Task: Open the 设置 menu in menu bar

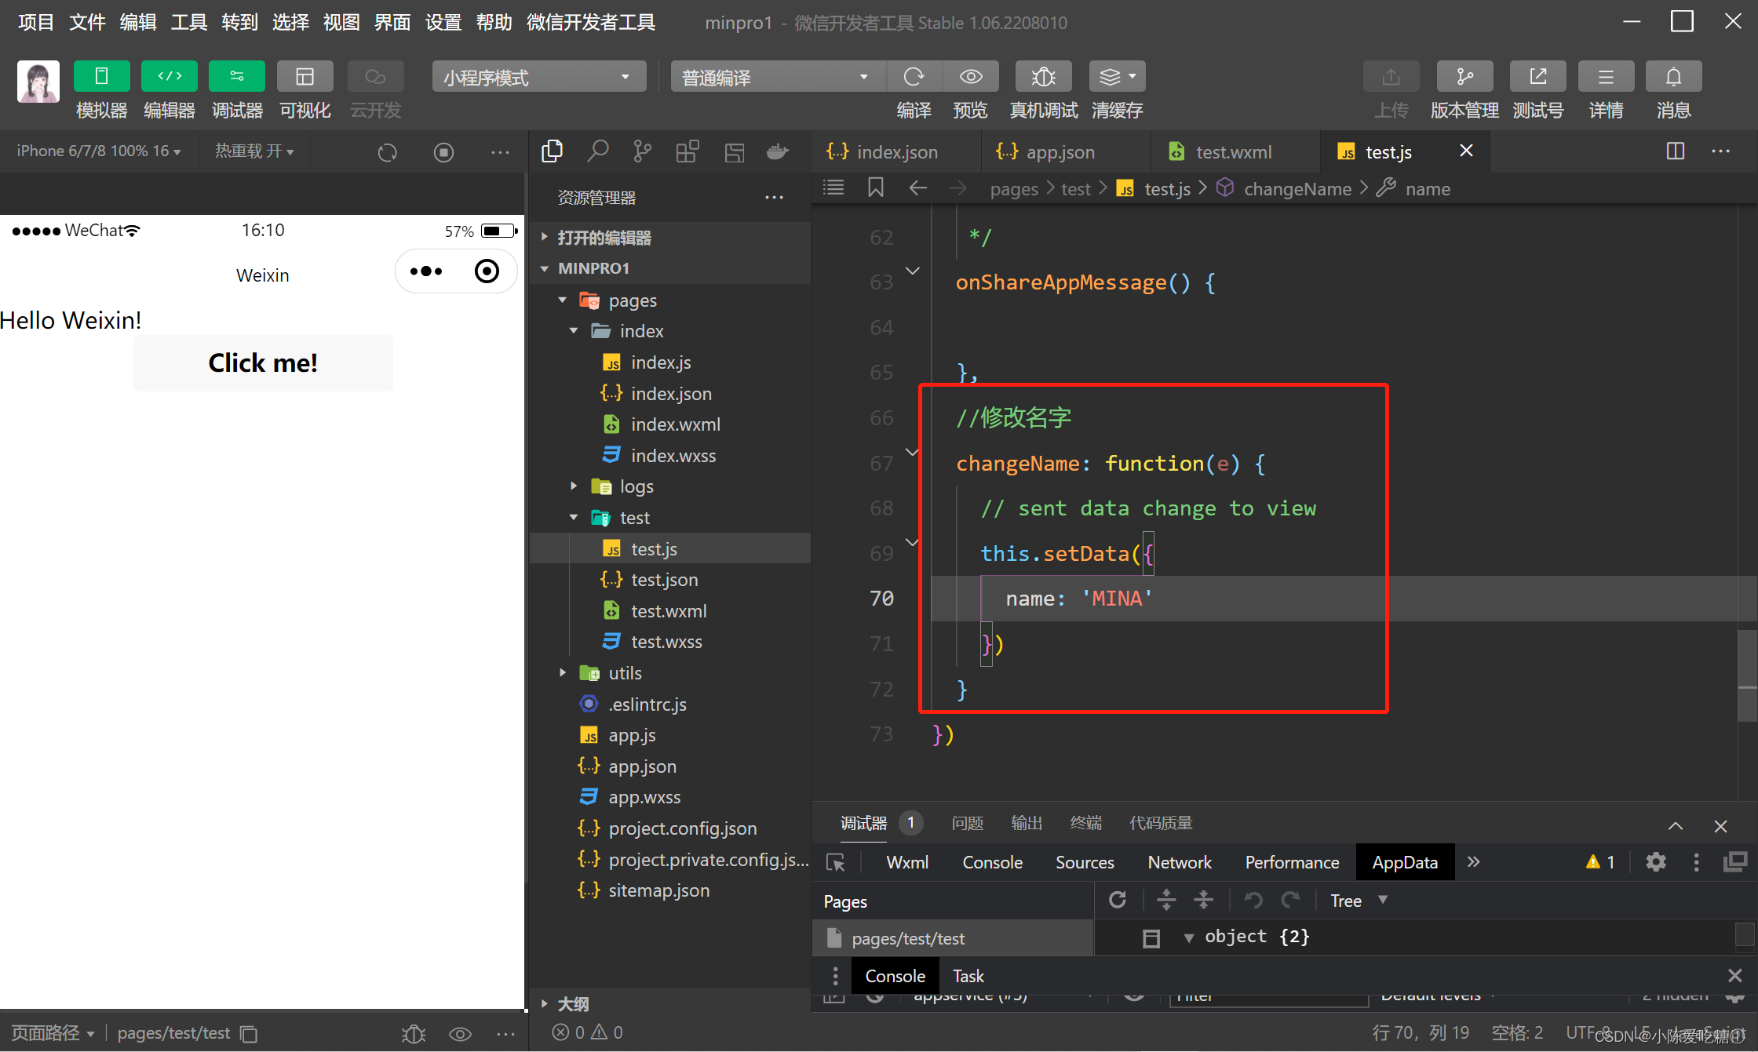Action: pos(443,22)
